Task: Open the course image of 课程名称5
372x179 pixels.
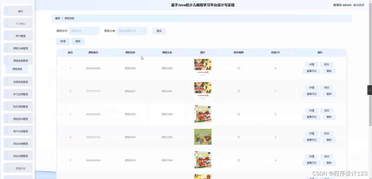Action: tap(203, 137)
